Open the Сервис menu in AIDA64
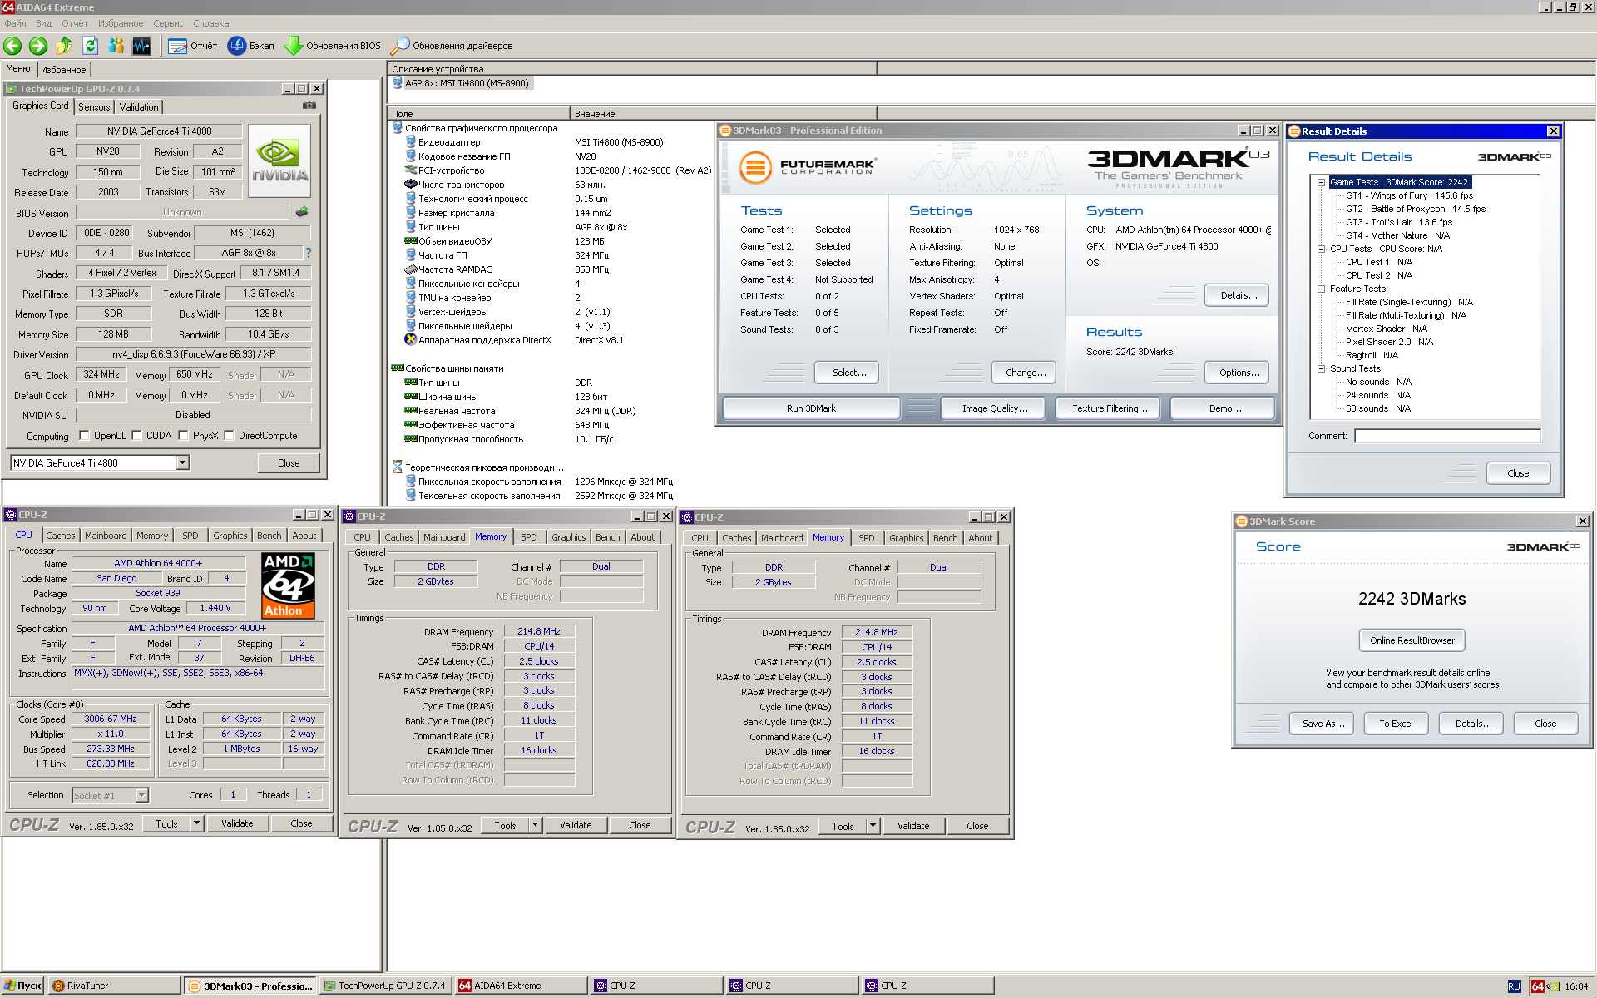Screen dimensions: 1597x998 pyautogui.click(x=168, y=23)
